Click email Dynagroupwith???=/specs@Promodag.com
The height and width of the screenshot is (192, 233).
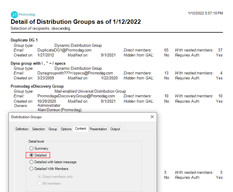(75, 73)
